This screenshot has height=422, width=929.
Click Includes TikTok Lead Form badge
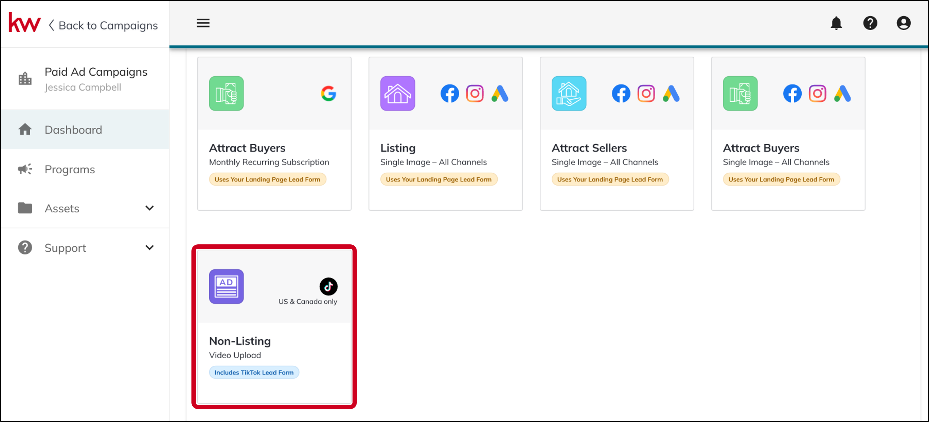[x=254, y=372]
